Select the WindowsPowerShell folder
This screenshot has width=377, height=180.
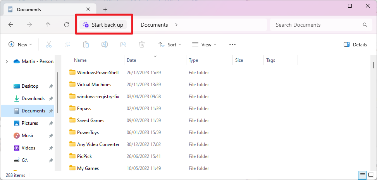[x=98, y=72]
